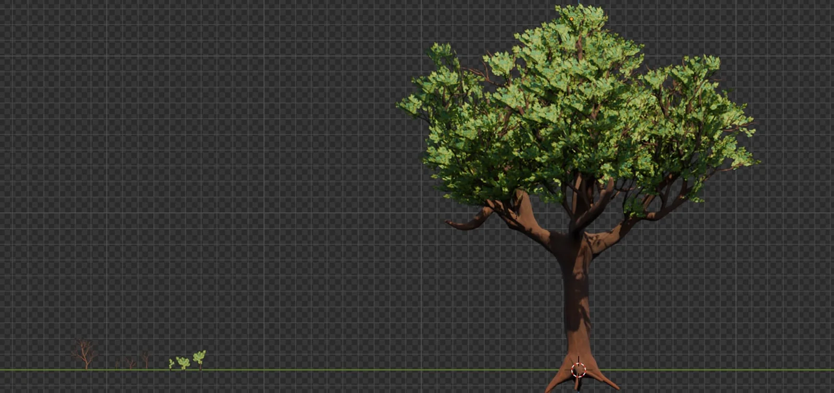Click the red-white 3D cursor circle
This screenshot has width=834, height=393.
[x=579, y=370]
